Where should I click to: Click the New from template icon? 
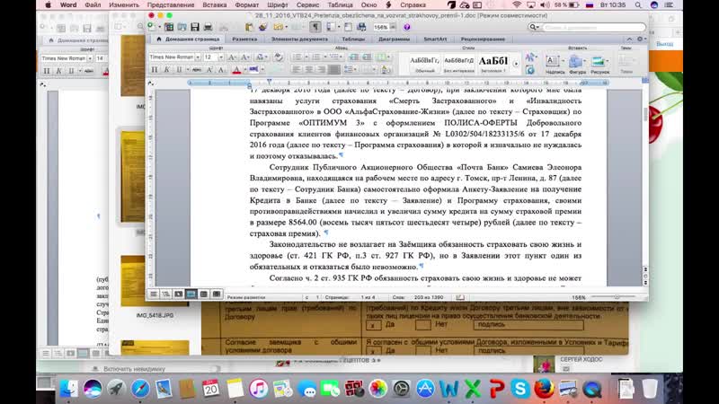pos(169,27)
